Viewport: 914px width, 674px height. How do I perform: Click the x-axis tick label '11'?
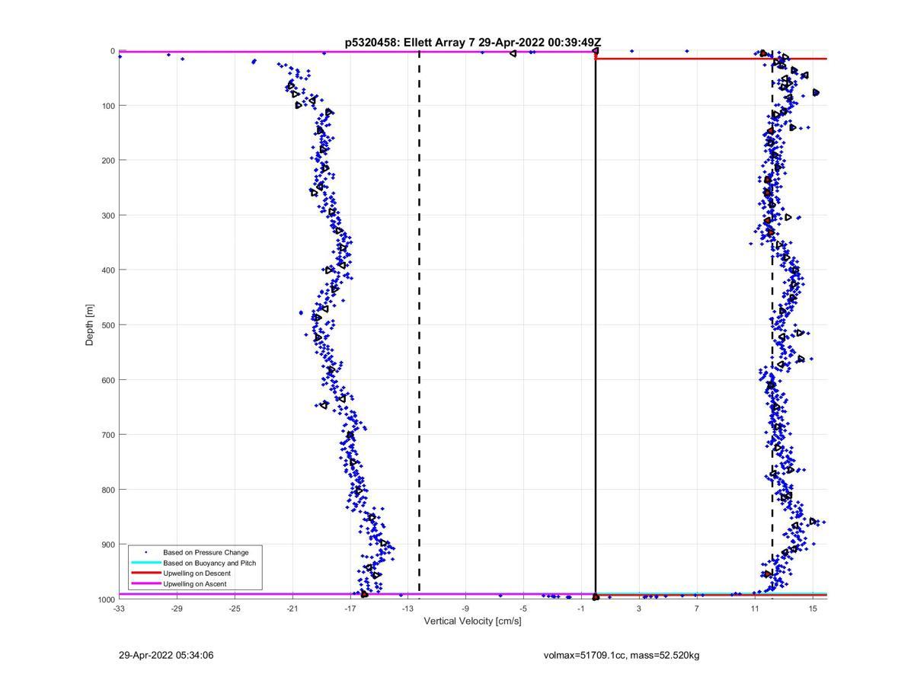point(755,609)
